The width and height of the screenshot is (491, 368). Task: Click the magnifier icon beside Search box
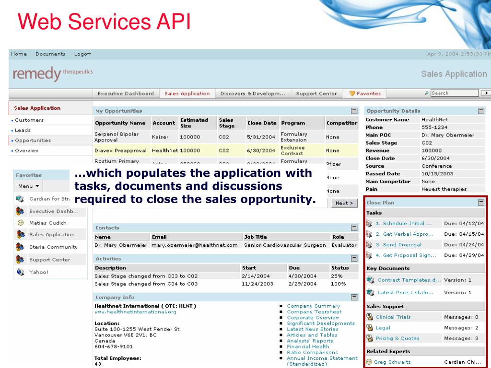tap(426, 93)
